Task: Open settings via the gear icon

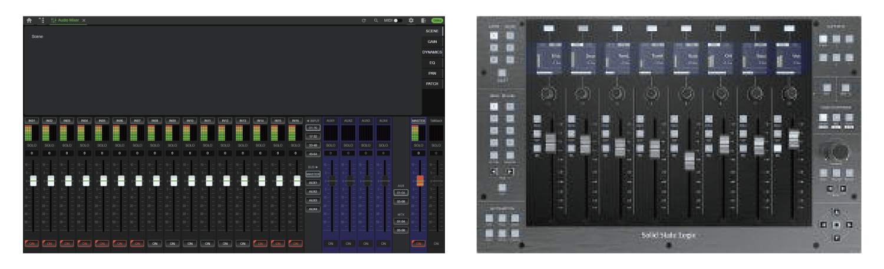Action: [x=411, y=21]
